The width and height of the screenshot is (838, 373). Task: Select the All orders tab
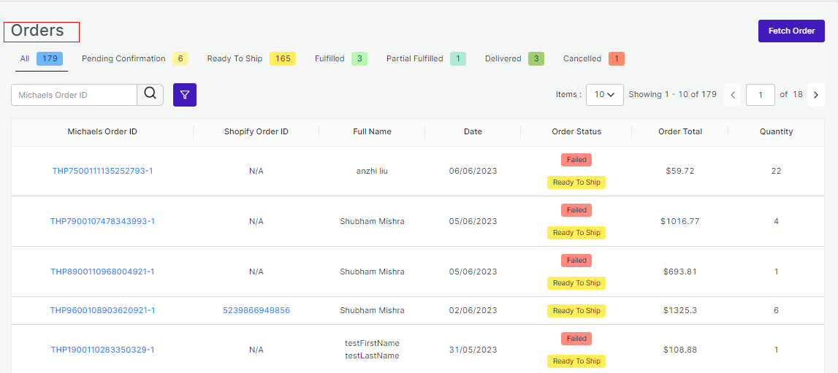tap(41, 59)
